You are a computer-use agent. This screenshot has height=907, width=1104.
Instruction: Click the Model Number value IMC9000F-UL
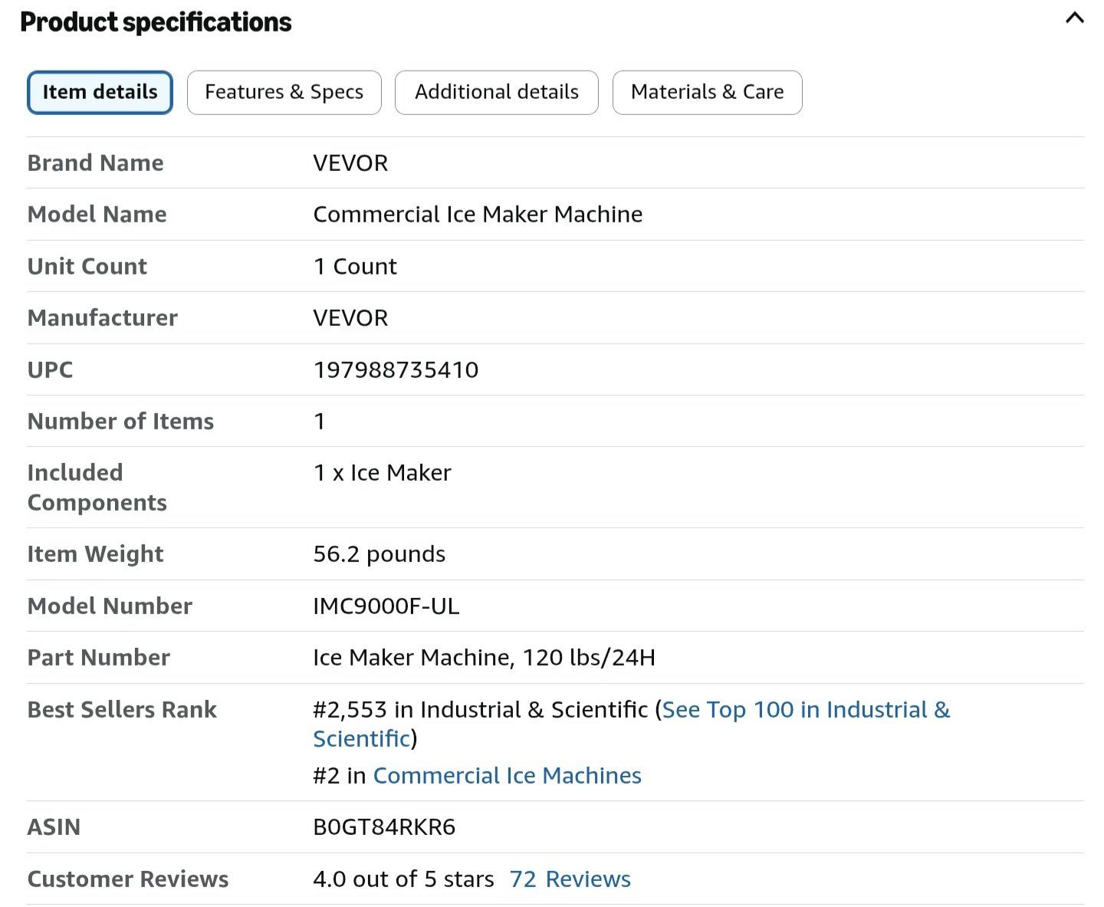click(386, 606)
